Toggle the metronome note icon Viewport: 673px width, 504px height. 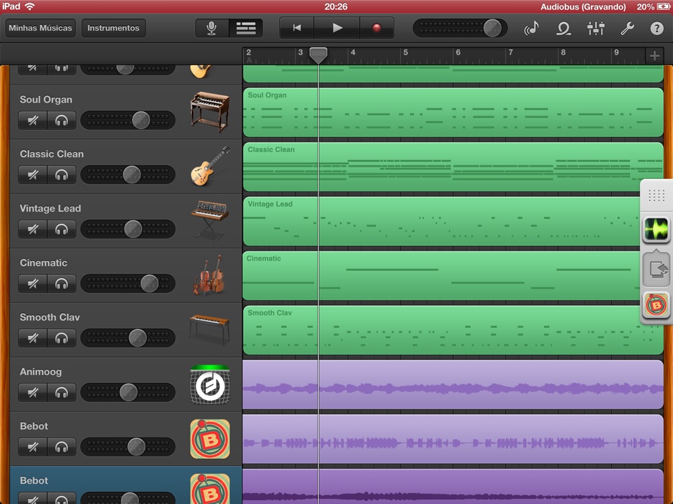point(532,28)
